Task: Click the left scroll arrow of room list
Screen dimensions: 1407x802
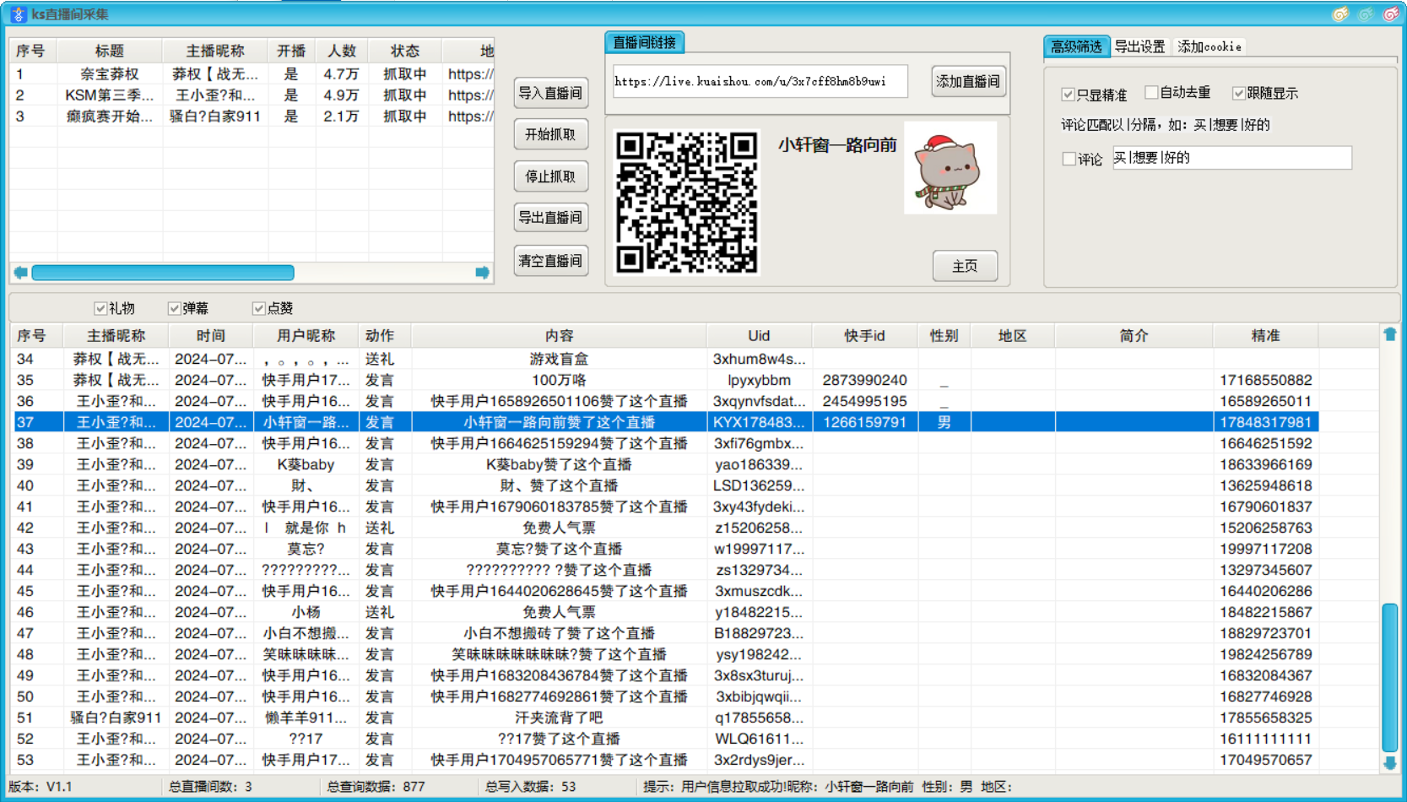Action: [x=20, y=273]
